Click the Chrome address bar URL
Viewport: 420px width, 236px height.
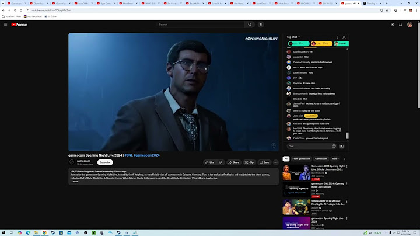click(x=51, y=10)
